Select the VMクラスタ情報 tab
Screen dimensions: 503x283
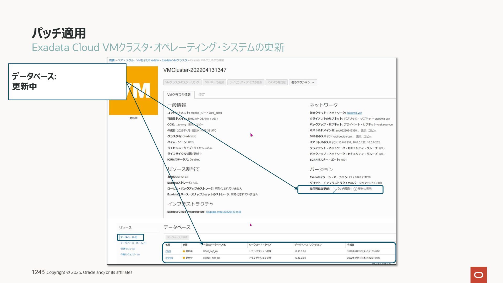179,95
